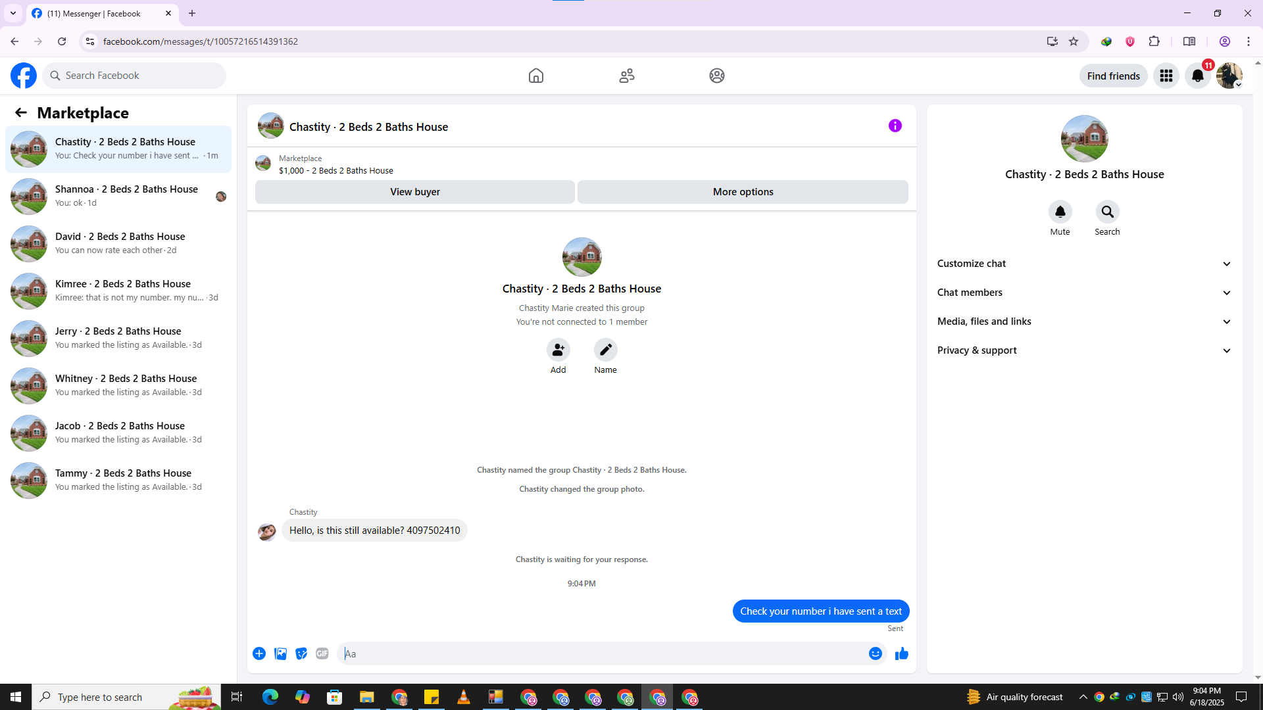This screenshot has width=1263, height=710.
Task: Expand the Chat members section
Action: click(1085, 293)
